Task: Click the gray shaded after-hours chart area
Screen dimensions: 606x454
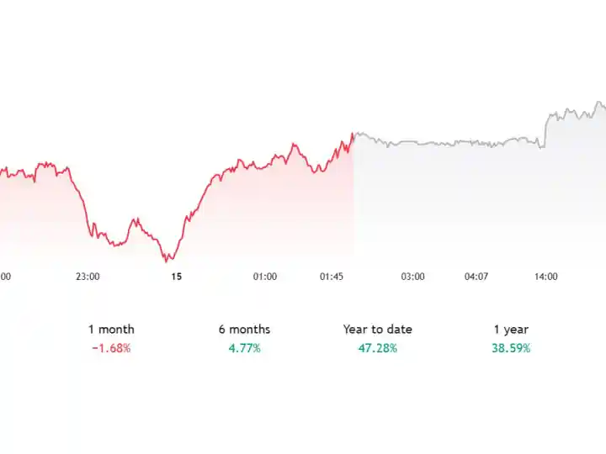Action: point(479,201)
